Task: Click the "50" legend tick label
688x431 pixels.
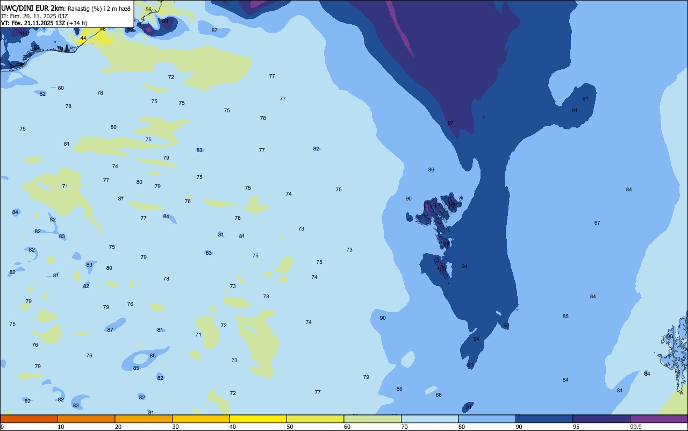Action: tap(290, 427)
